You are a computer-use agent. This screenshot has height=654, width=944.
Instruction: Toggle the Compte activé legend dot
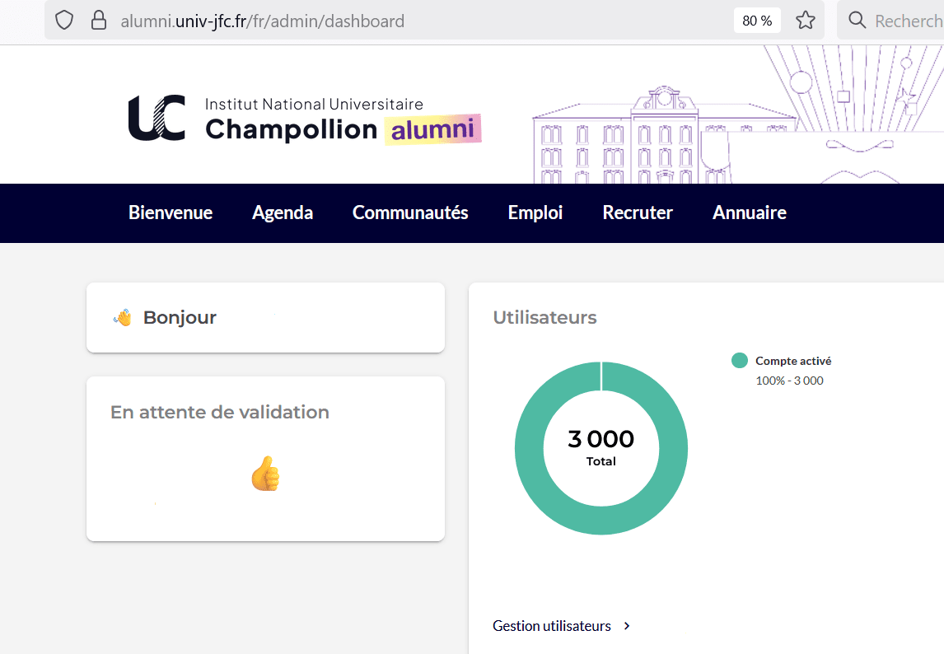pyautogui.click(x=740, y=361)
